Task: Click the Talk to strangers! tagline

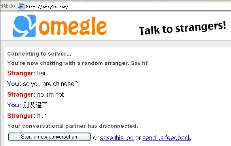Action: pos(182,28)
